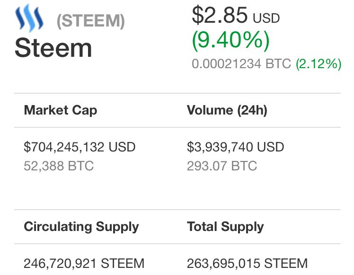354x275 pixels.
Task: Click the USD label beside the $2.85 price
Action: 266,18
